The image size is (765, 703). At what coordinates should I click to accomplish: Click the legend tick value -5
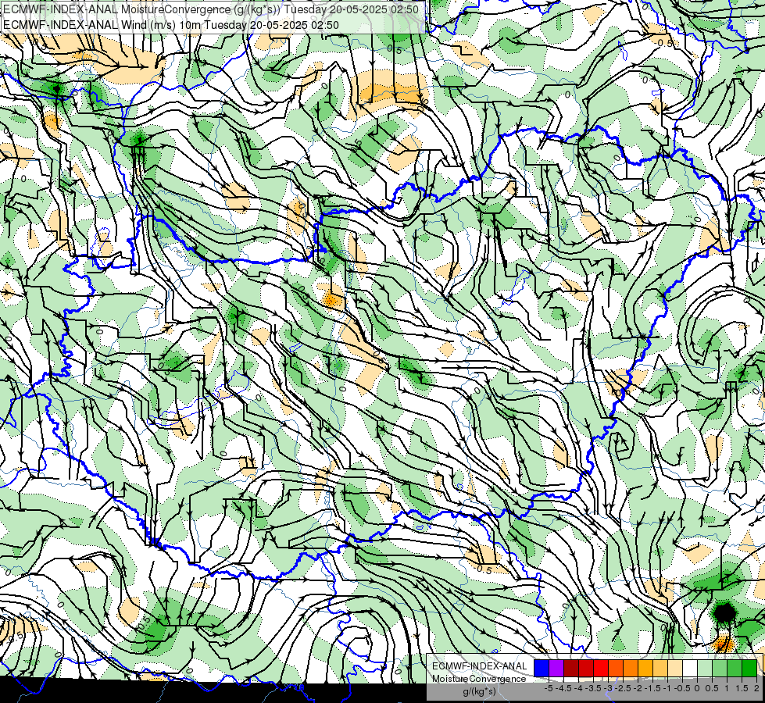[x=549, y=688]
